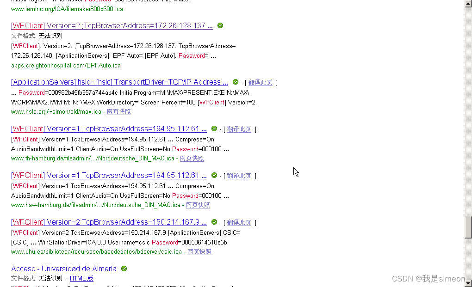
Task: Click 翻译此页 for the haw-hamburg.de result
Action: 239,176
